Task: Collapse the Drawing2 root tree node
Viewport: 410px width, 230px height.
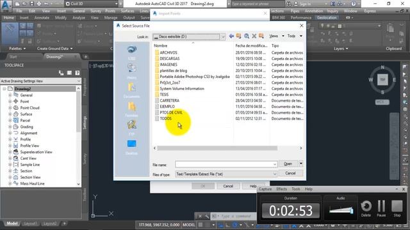Action: point(4,89)
